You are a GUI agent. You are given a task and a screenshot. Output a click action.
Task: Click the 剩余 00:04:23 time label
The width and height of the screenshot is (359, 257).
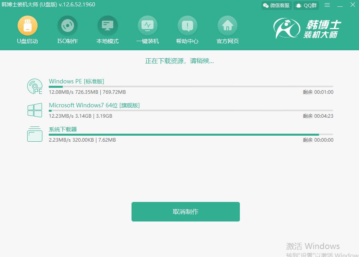[319, 116]
